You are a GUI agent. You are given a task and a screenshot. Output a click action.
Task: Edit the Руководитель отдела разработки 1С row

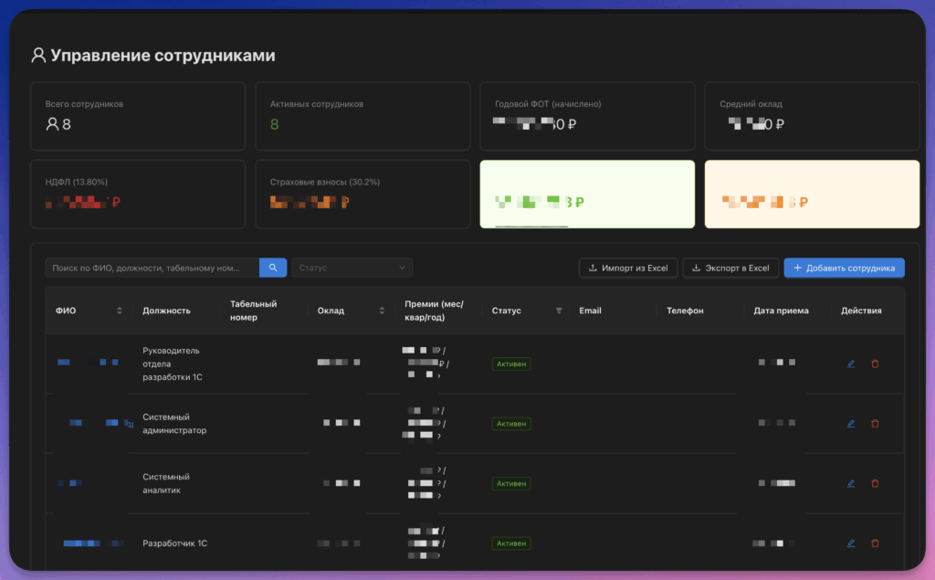[x=851, y=364]
